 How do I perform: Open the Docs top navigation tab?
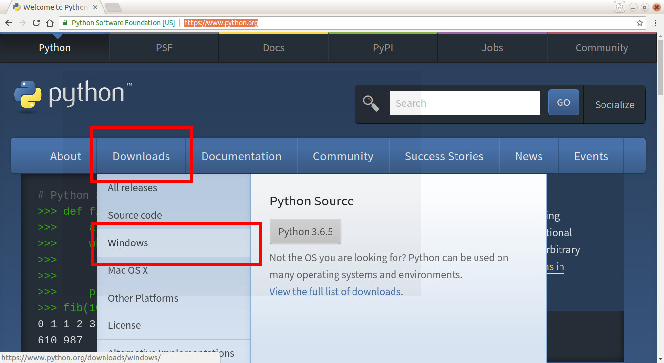click(x=273, y=48)
